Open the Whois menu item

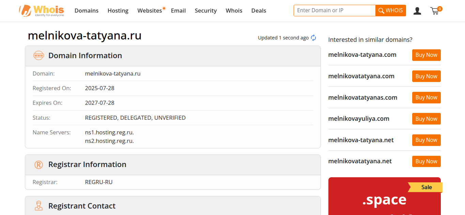tap(234, 11)
